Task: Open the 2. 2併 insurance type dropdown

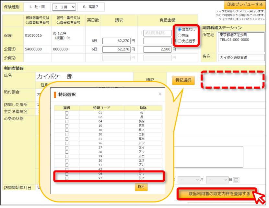Action: [x=64, y=7]
